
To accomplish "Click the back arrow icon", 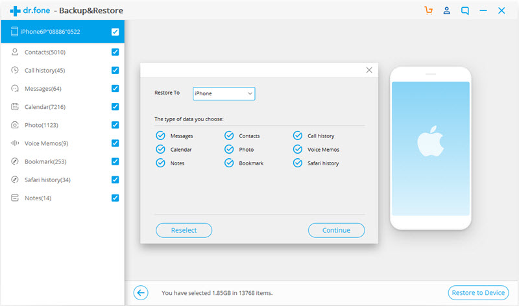I will tap(141, 293).
